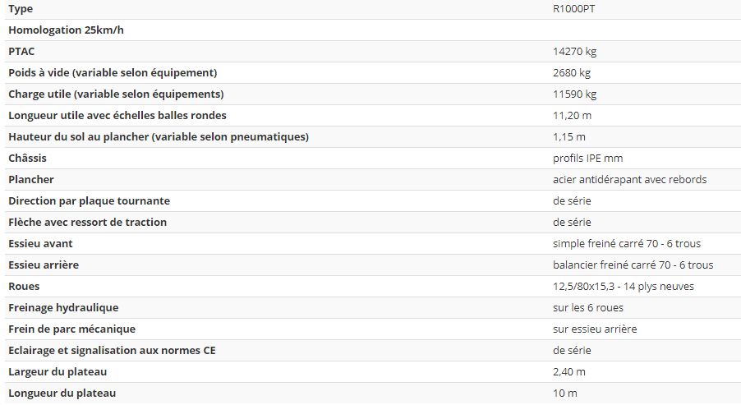Select the sur les 6 roues value

pos(587,307)
